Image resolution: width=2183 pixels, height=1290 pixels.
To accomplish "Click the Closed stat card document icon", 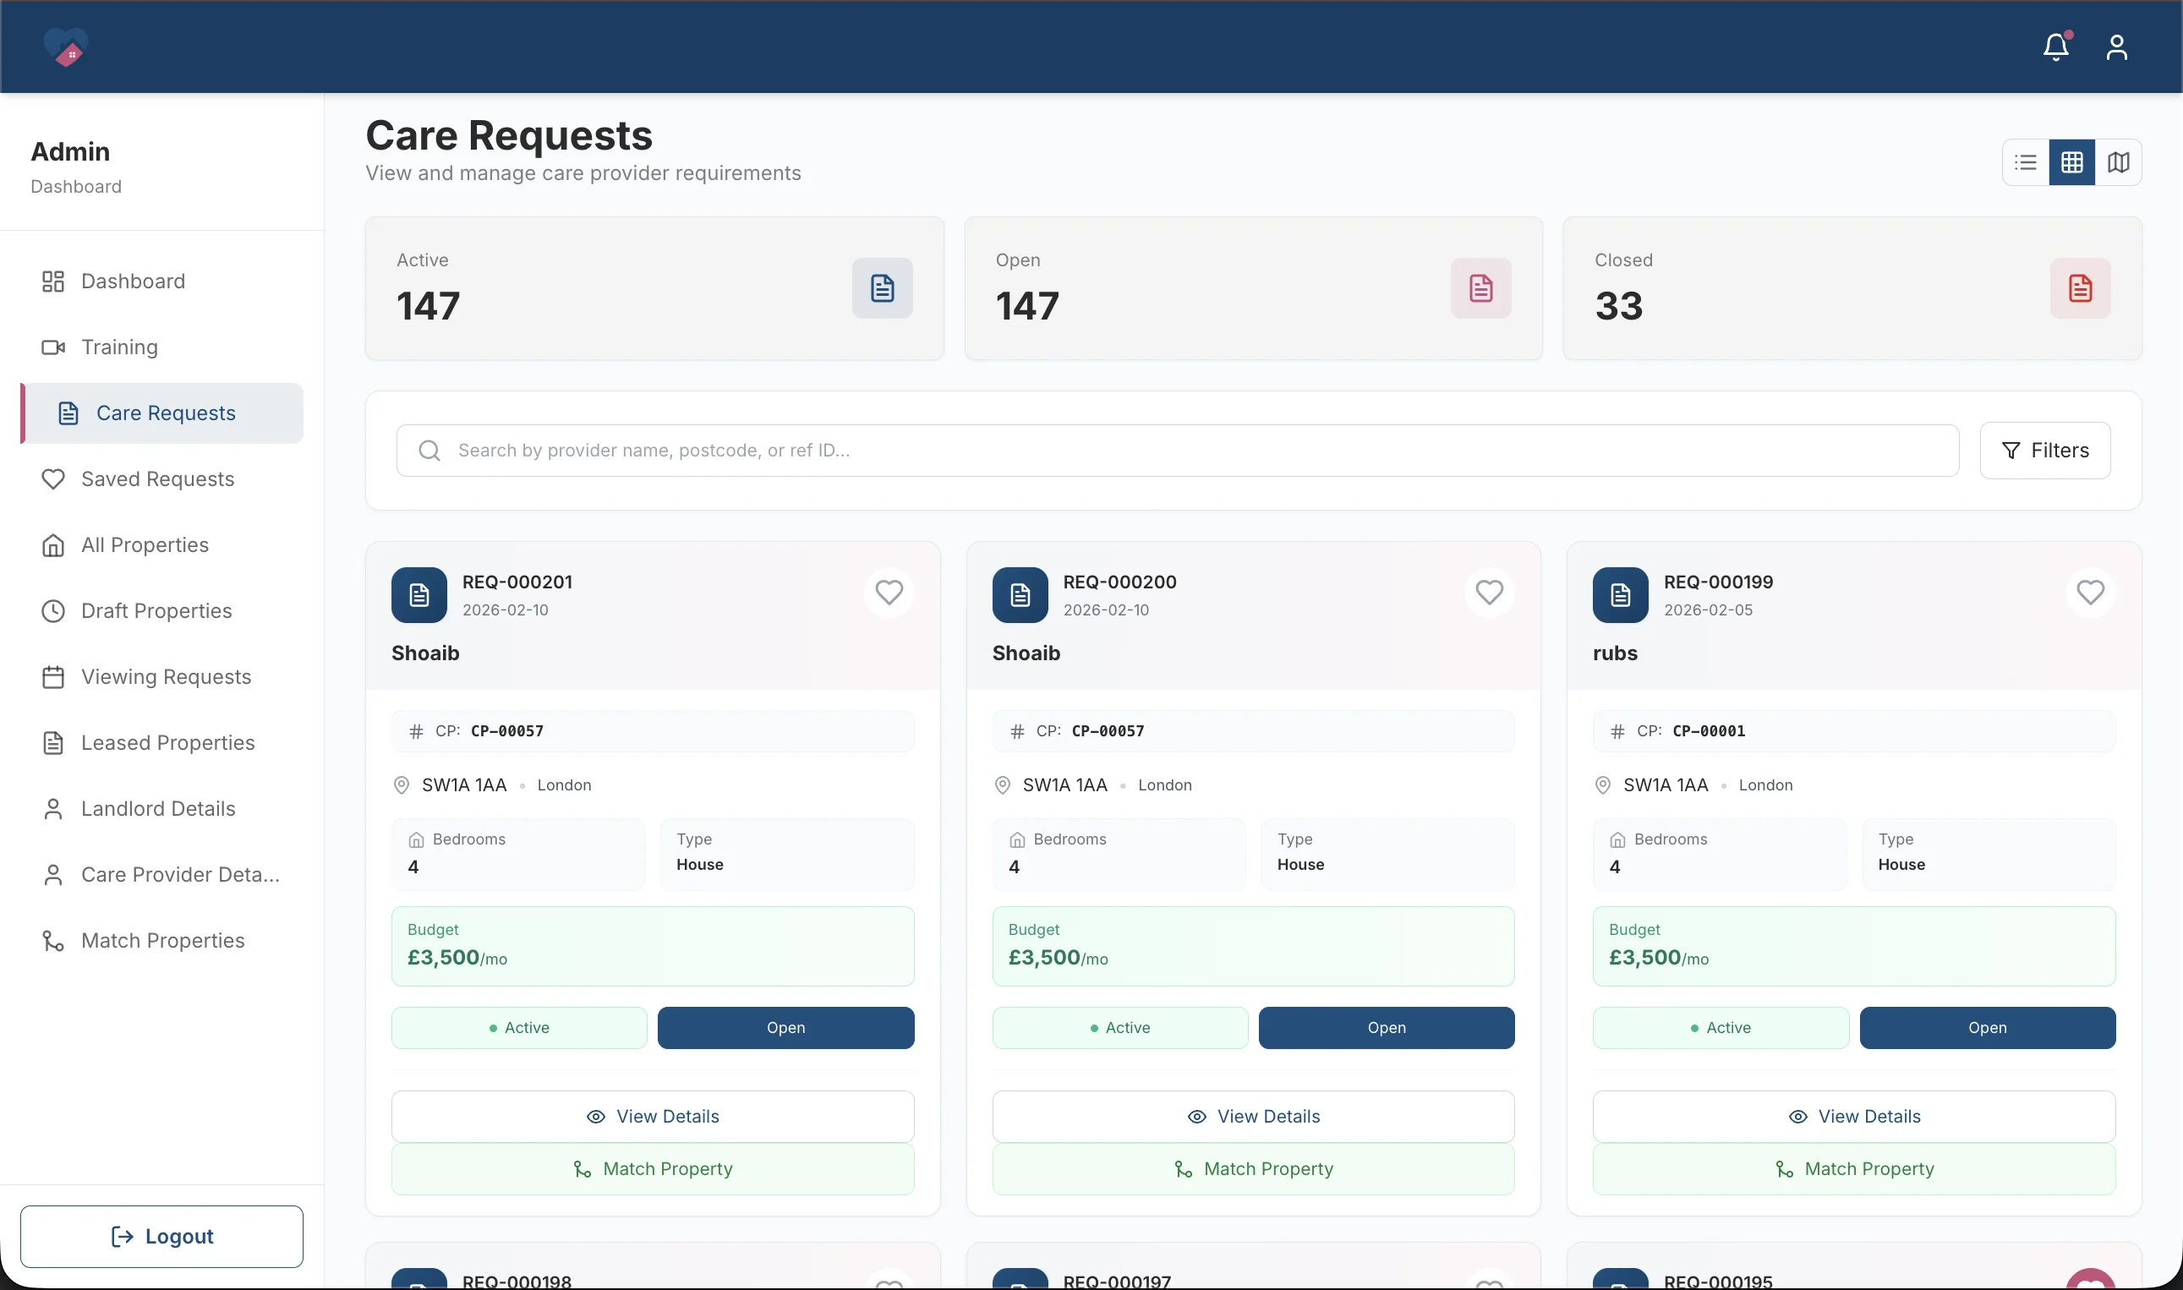I will [x=2081, y=287].
